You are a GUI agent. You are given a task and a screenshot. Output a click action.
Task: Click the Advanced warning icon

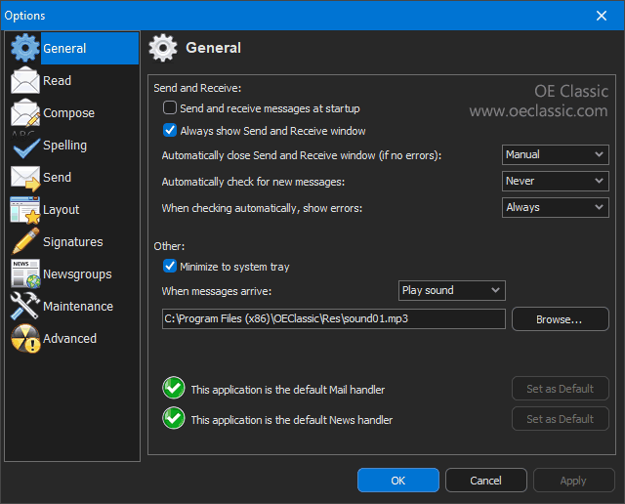tap(25, 338)
